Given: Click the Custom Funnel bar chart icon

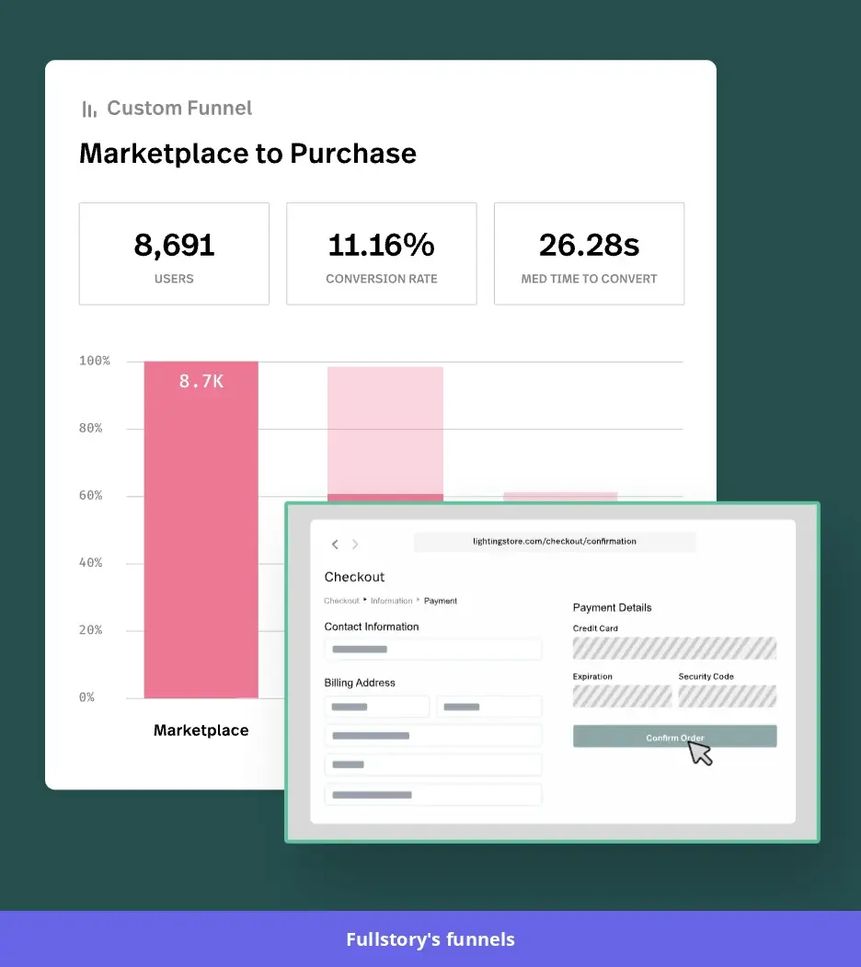Looking at the screenshot, I should [x=89, y=109].
